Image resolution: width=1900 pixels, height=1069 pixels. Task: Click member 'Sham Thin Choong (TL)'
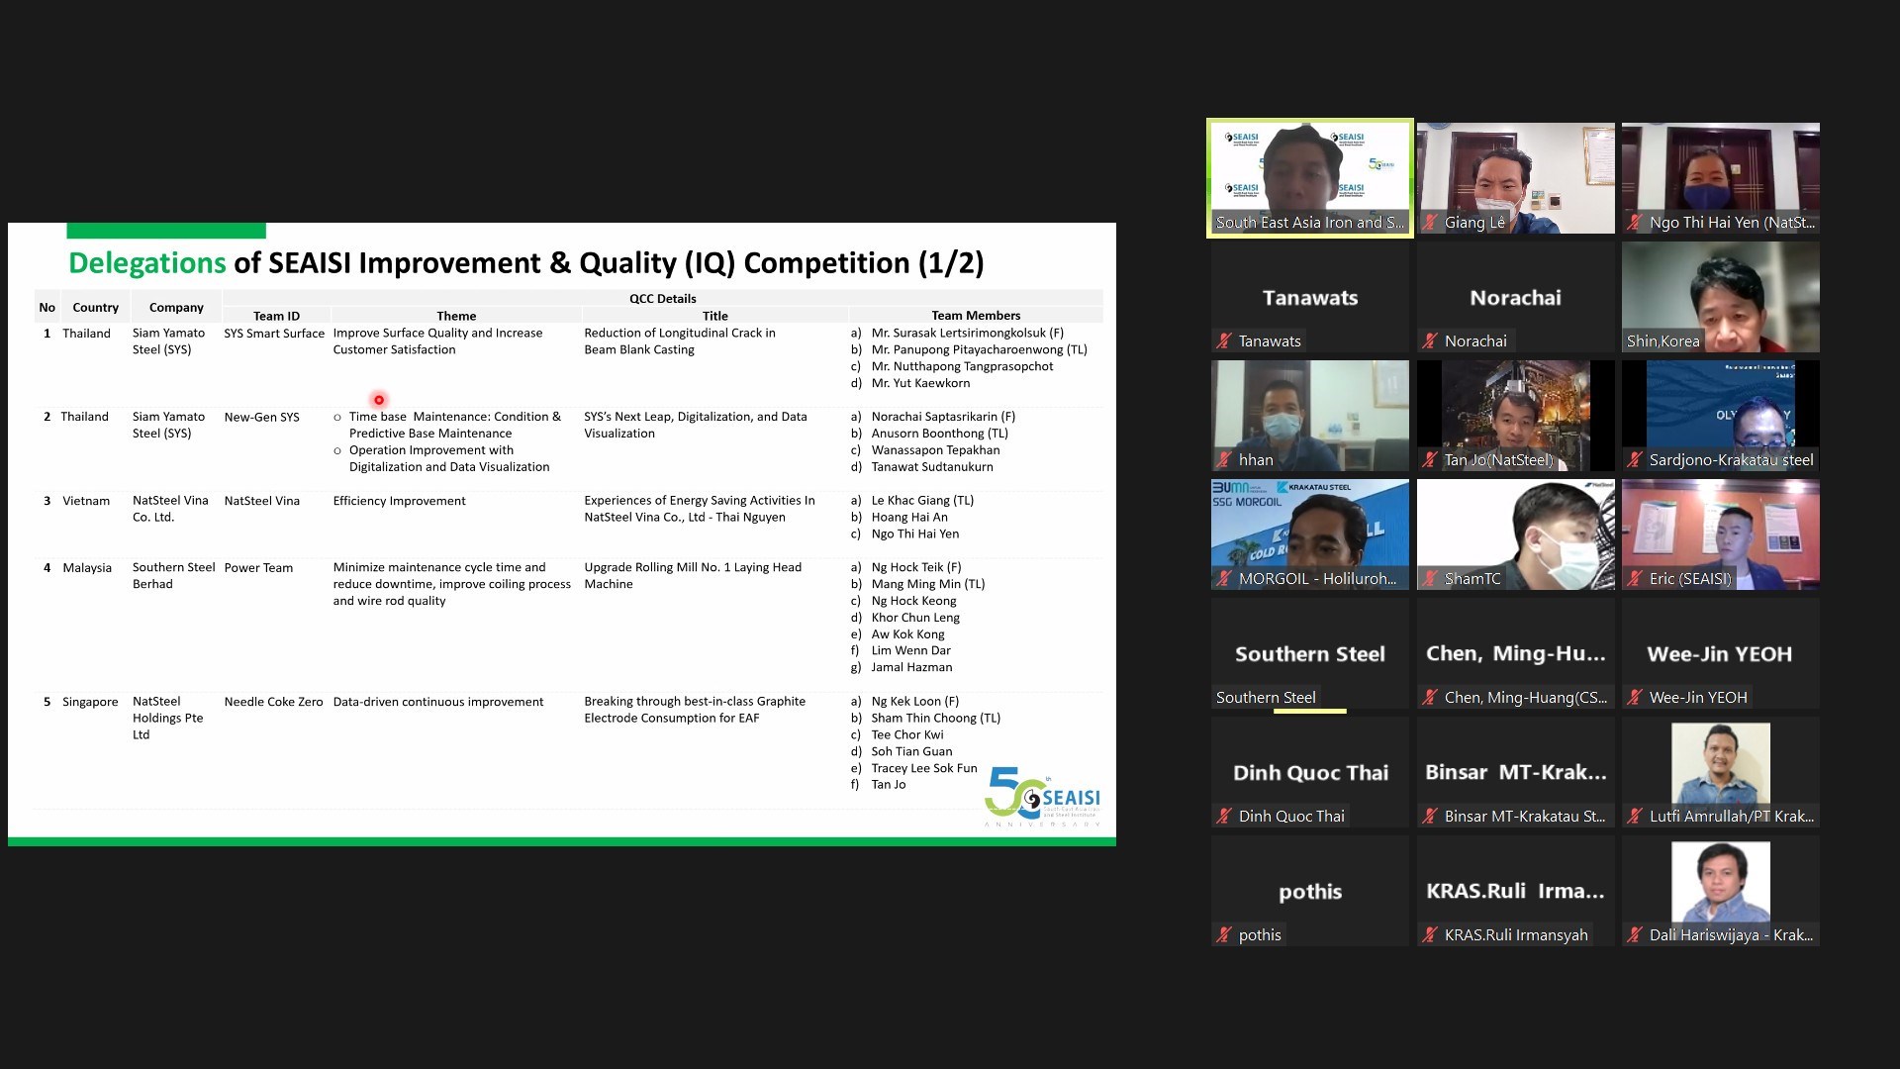[936, 719]
